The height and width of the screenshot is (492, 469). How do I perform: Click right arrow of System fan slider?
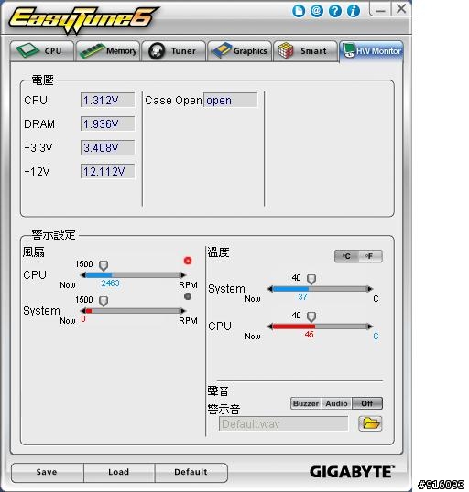(183, 311)
